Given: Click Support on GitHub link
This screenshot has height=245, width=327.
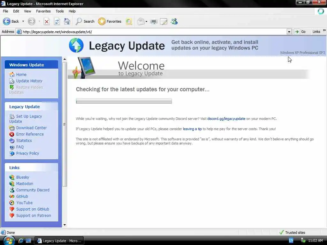Looking at the screenshot, I should (33, 209).
